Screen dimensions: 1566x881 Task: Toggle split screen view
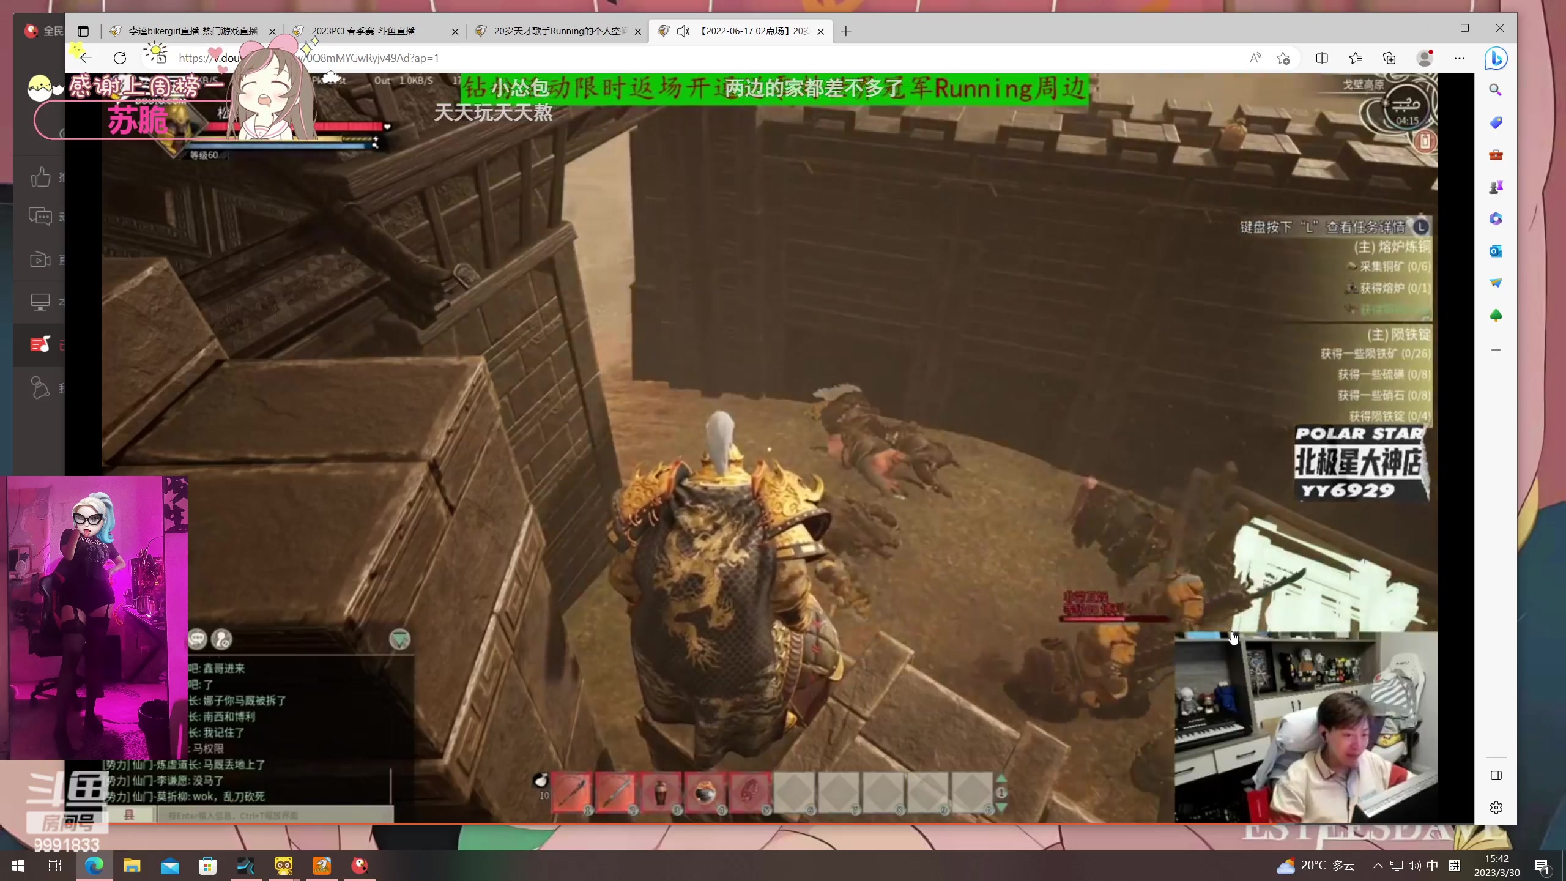click(x=1321, y=58)
